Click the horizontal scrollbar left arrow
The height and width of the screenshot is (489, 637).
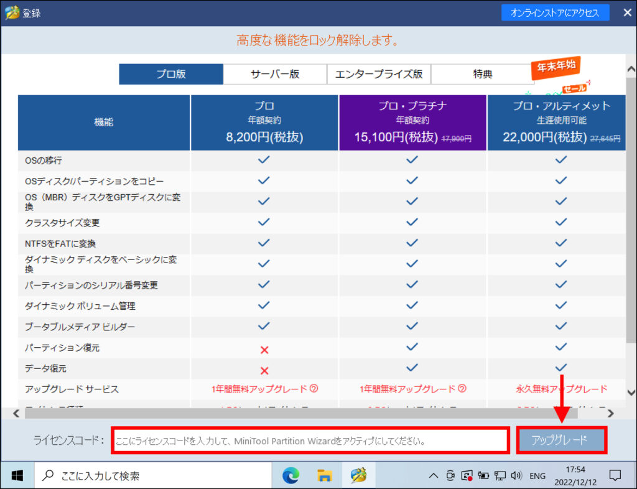pos(16,414)
